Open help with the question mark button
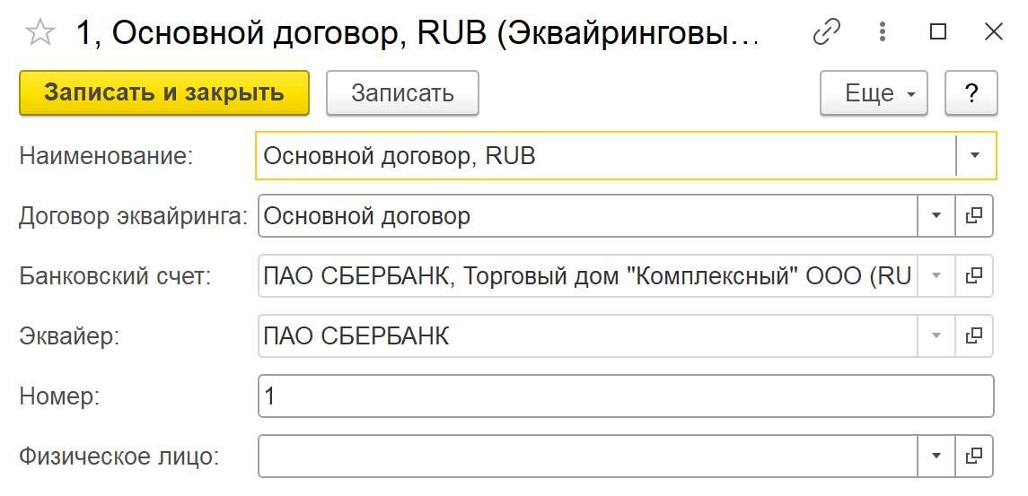This screenshot has width=1028, height=496. tap(971, 93)
